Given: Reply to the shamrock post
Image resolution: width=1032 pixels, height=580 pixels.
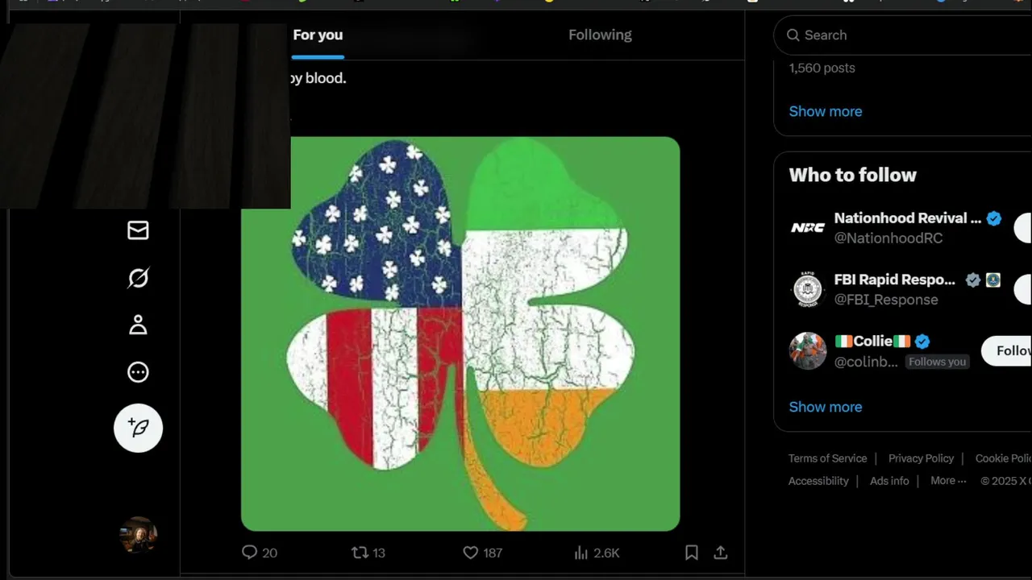Looking at the screenshot, I should coord(250,553).
